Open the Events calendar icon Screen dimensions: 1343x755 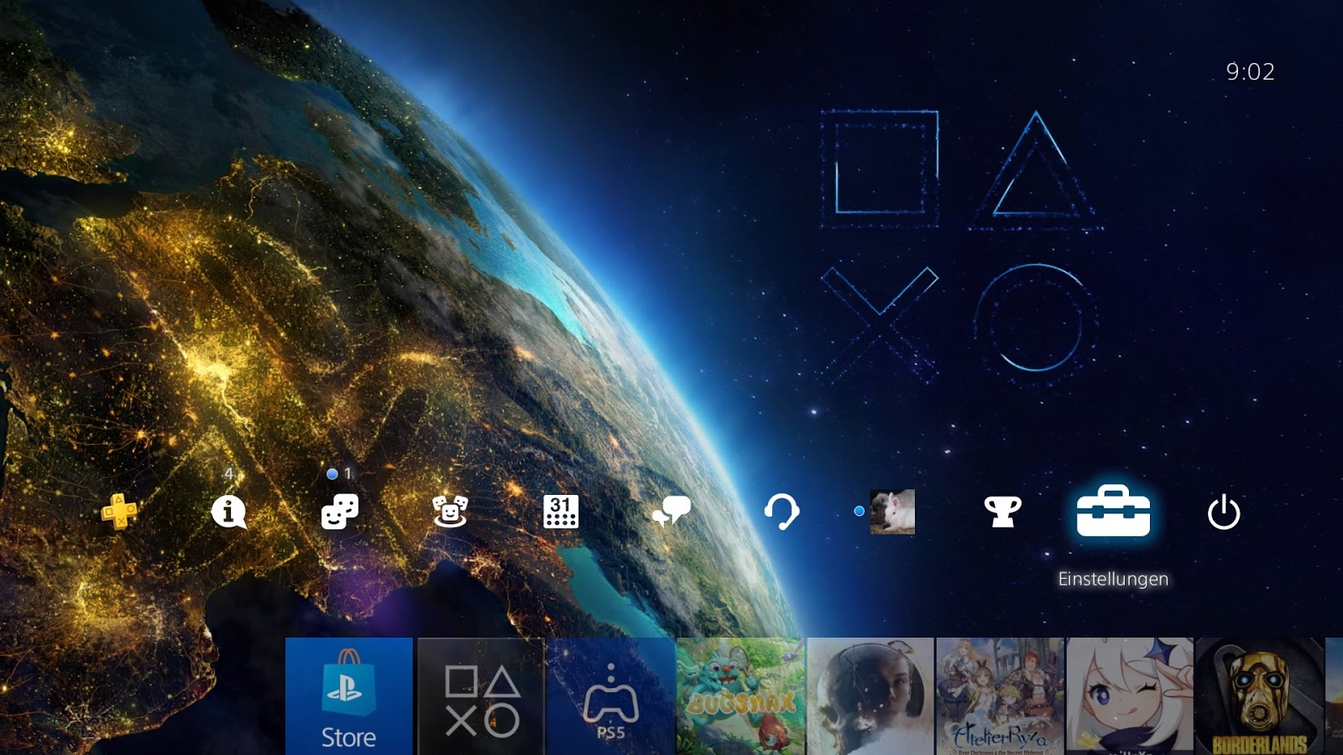(561, 511)
